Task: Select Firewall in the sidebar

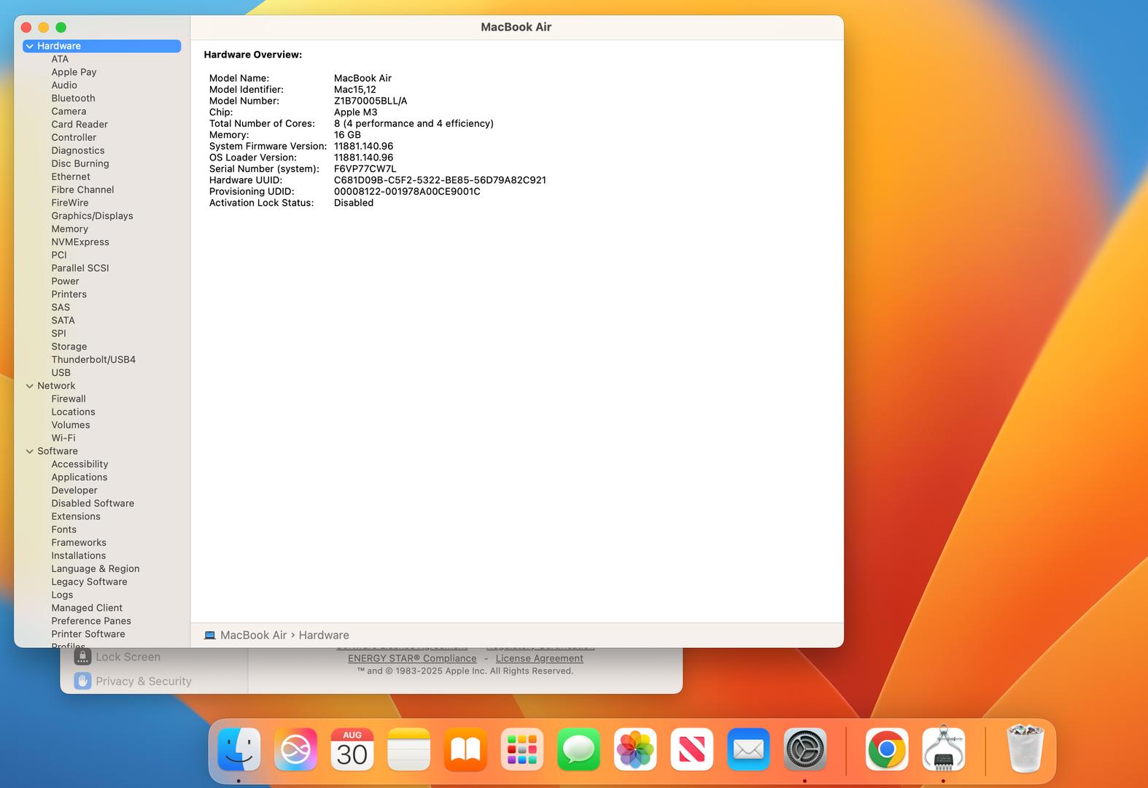Action: click(x=69, y=399)
